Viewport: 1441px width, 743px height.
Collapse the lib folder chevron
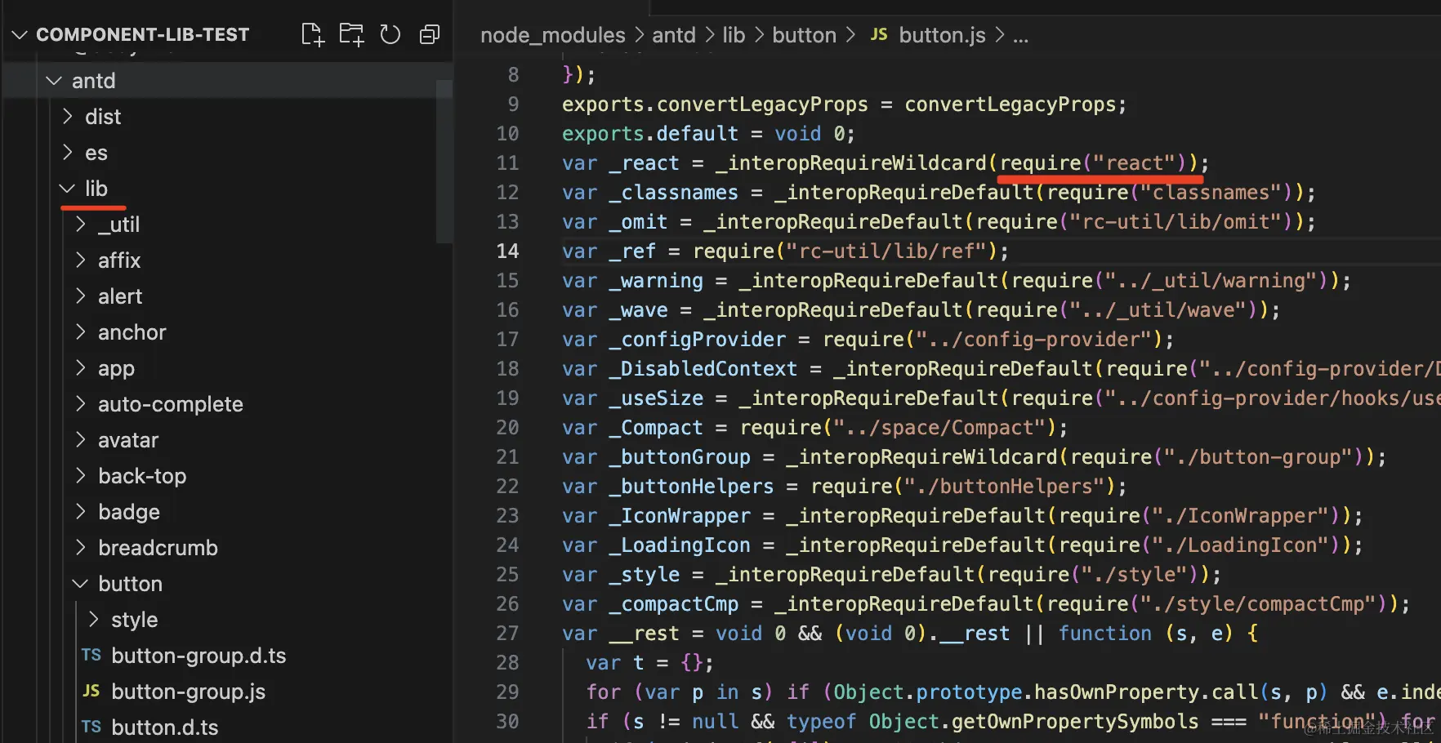coord(67,189)
